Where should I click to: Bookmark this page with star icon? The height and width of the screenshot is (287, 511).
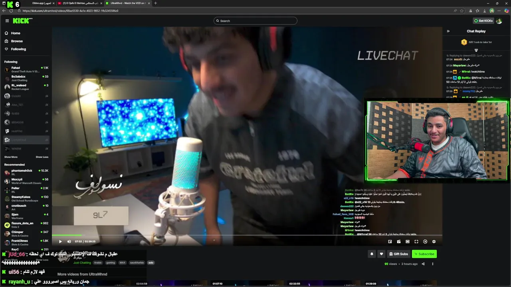pyautogui.click(x=462, y=11)
